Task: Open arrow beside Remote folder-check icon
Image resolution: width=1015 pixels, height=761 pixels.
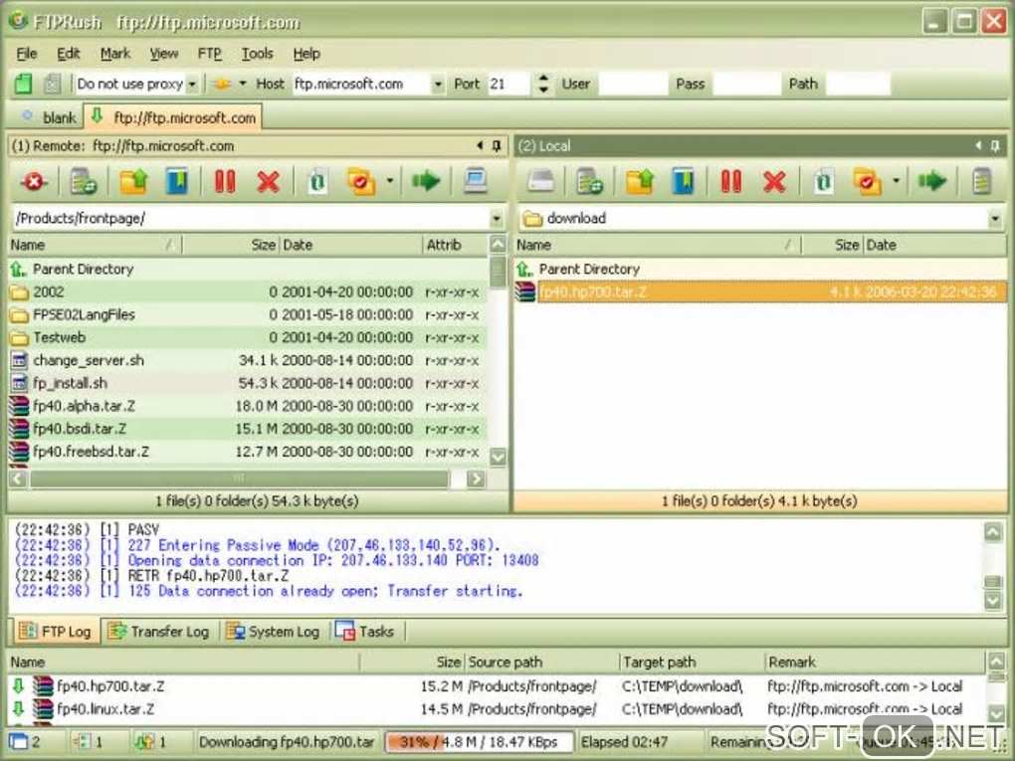Action: tap(390, 181)
